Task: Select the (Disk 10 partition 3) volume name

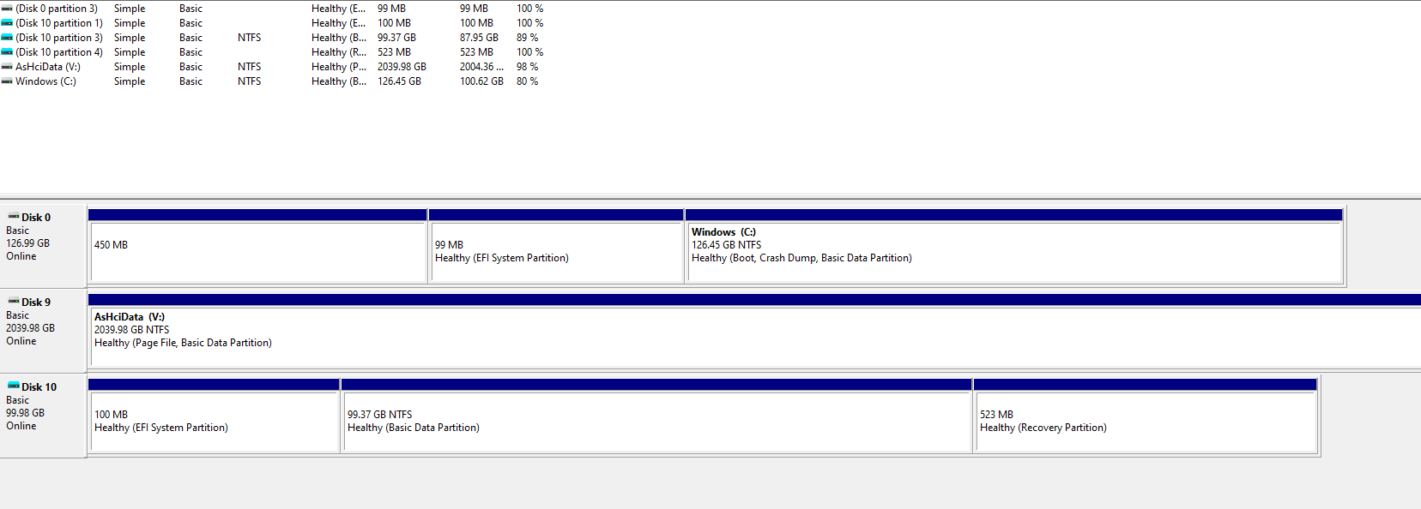Action: coord(59,38)
